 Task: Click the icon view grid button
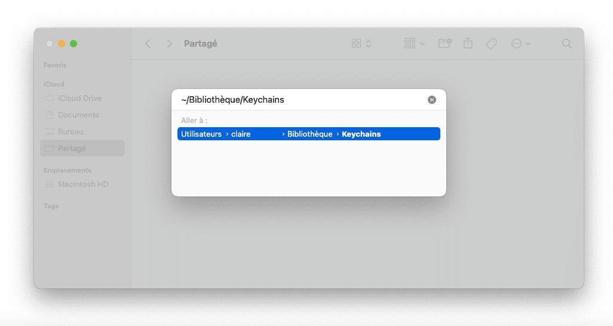point(357,44)
